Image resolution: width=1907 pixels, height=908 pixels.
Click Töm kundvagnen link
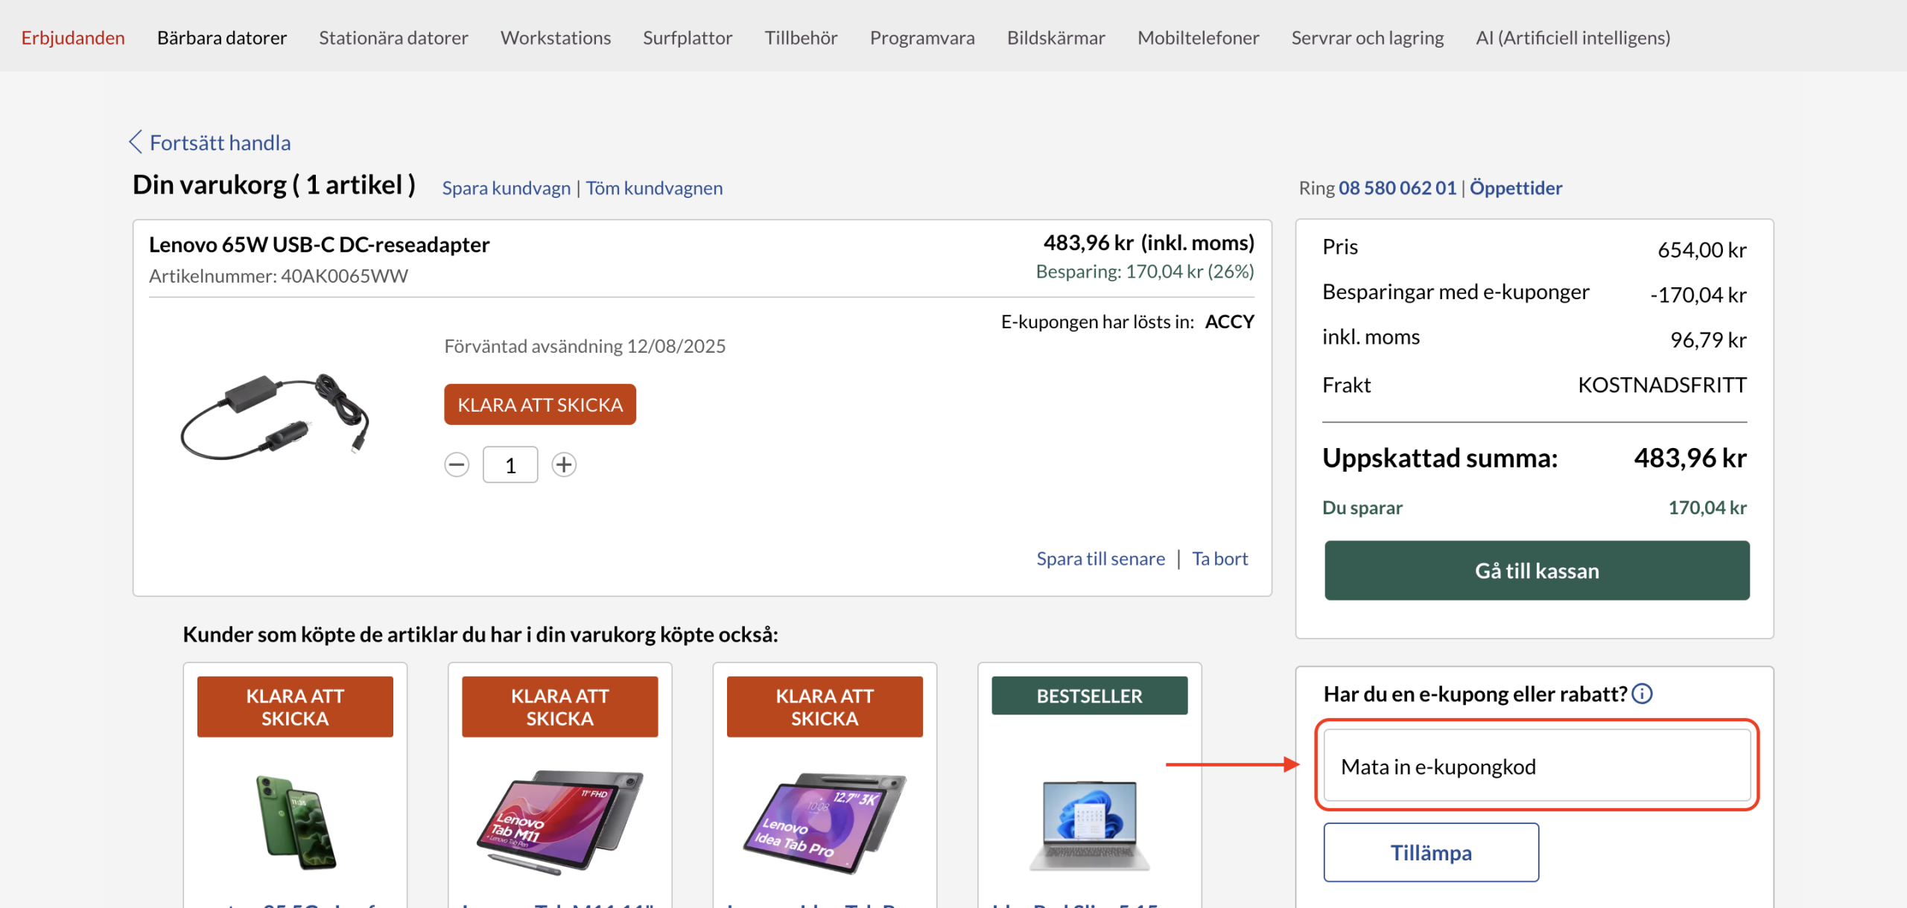tap(654, 188)
